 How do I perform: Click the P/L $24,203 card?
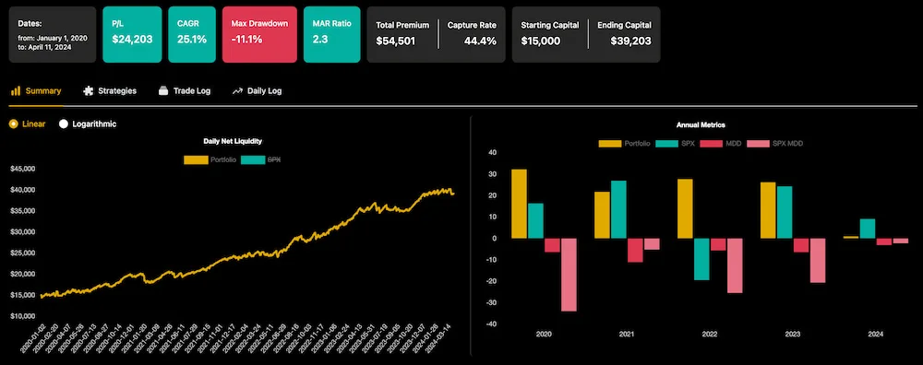click(132, 34)
